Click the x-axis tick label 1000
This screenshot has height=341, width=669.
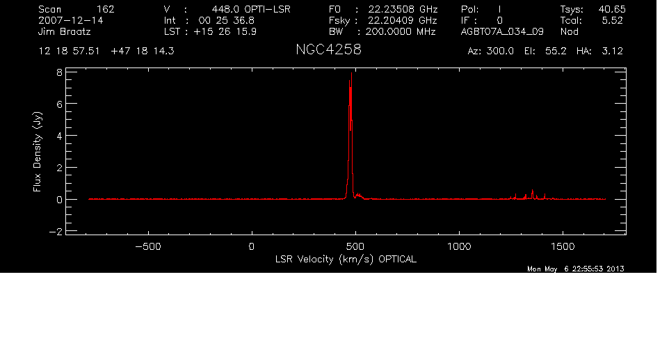[459, 246]
